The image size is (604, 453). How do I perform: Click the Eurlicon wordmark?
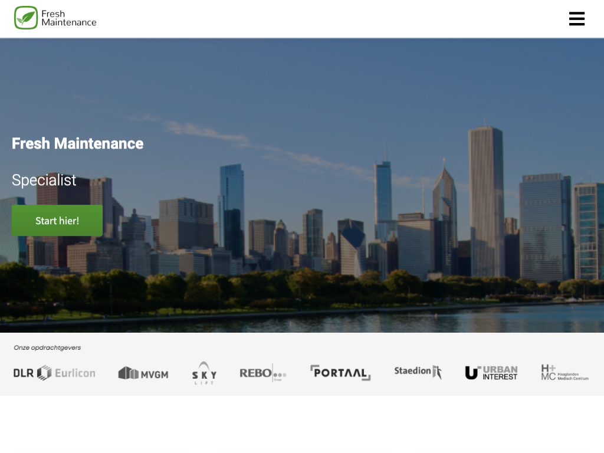75,373
